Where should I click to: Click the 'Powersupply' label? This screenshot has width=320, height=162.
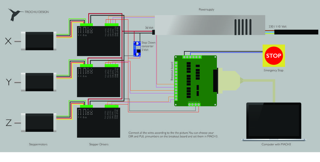(207, 10)
